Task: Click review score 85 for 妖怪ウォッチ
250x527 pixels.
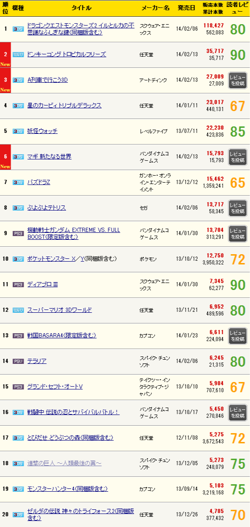Action: click(x=238, y=132)
